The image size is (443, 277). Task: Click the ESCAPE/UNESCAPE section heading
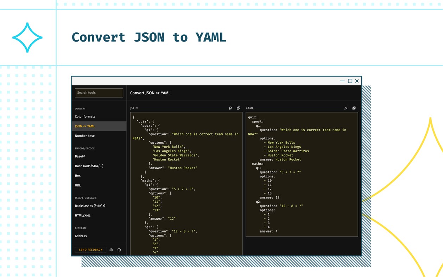coord(86,198)
